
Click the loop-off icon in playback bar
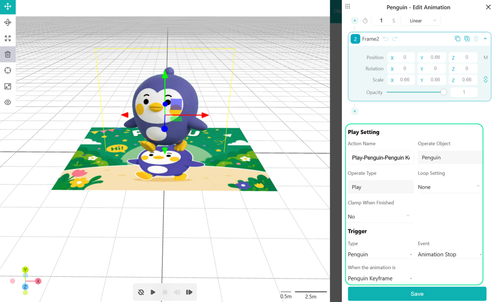tap(141, 292)
